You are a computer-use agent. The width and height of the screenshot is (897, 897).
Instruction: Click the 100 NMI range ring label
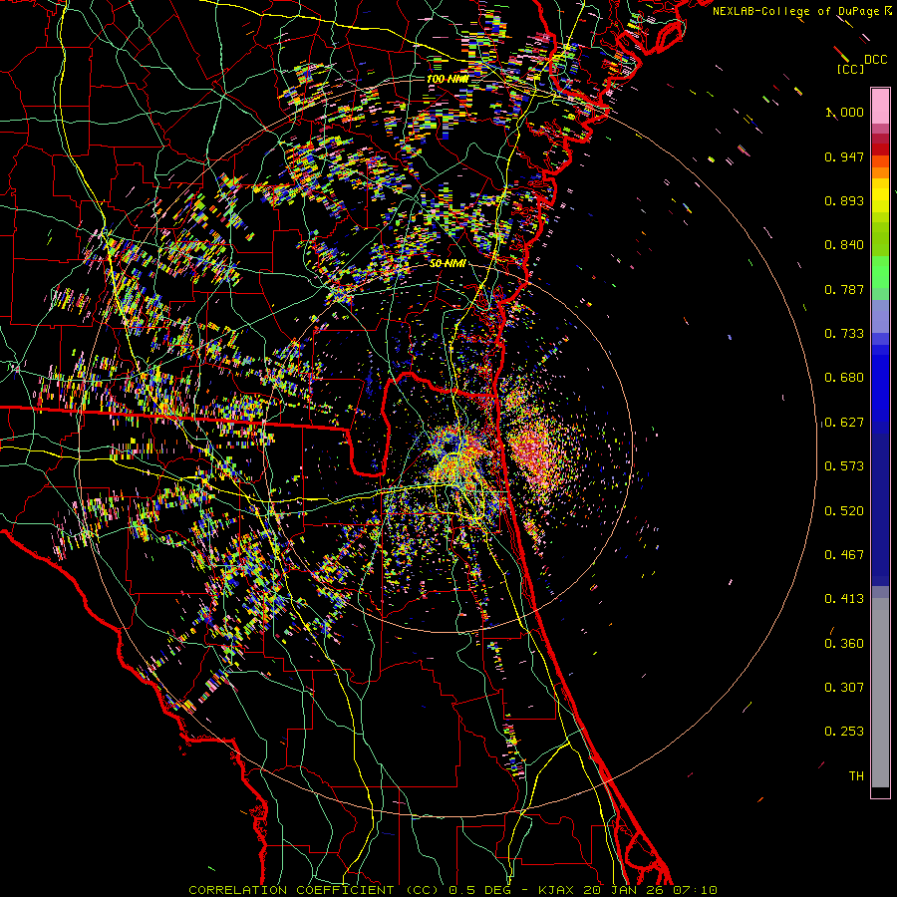click(448, 79)
